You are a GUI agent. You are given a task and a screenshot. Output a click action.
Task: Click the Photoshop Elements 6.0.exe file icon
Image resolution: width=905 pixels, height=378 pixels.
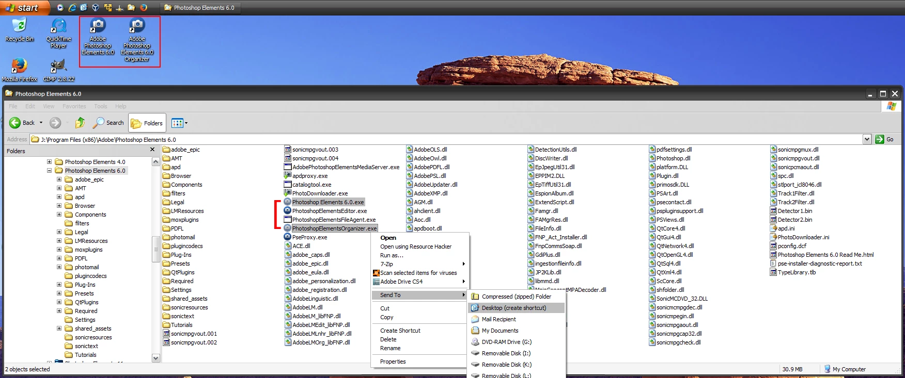pyautogui.click(x=288, y=202)
